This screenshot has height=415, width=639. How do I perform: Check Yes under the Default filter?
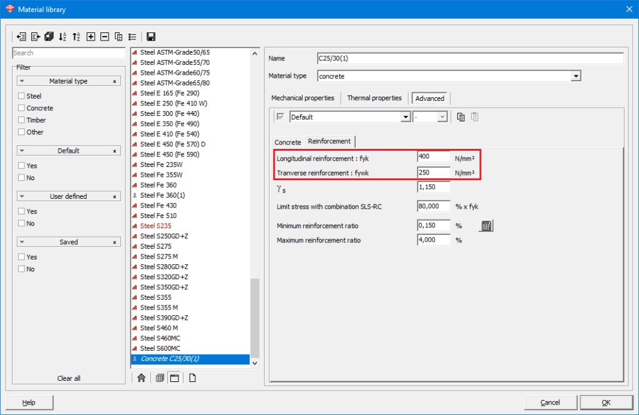pyautogui.click(x=22, y=166)
